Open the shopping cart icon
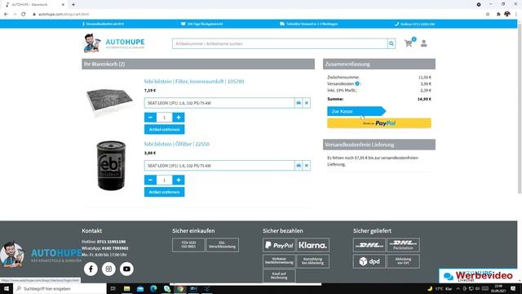The image size is (522, 294). click(x=409, y=43)
